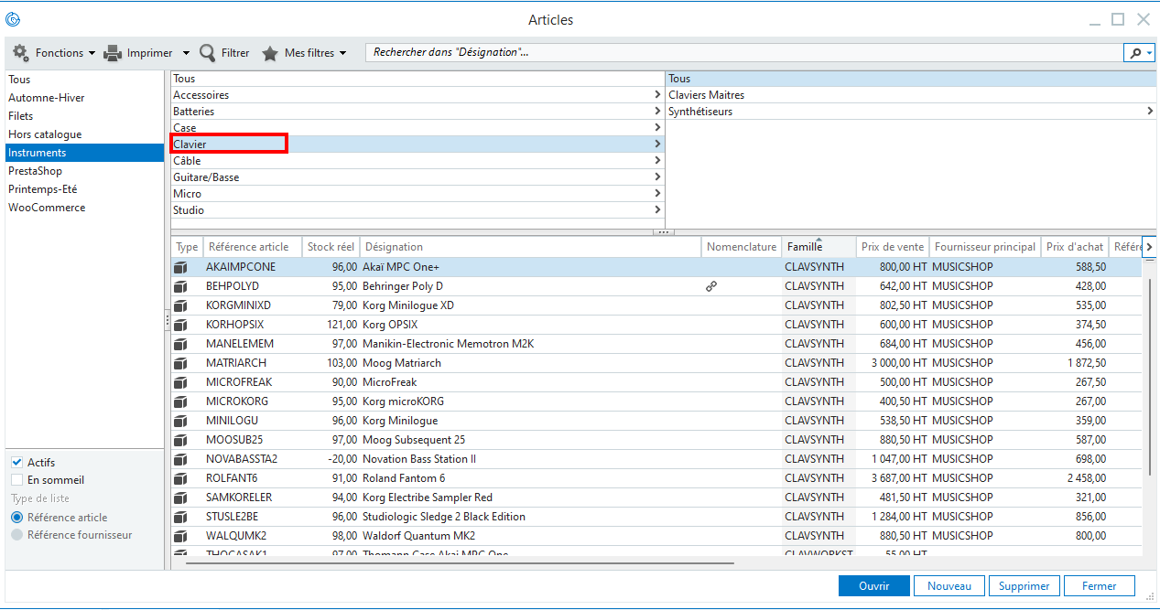Click the Fermer button
The image size is (1160, 610).
(1099, 586)
